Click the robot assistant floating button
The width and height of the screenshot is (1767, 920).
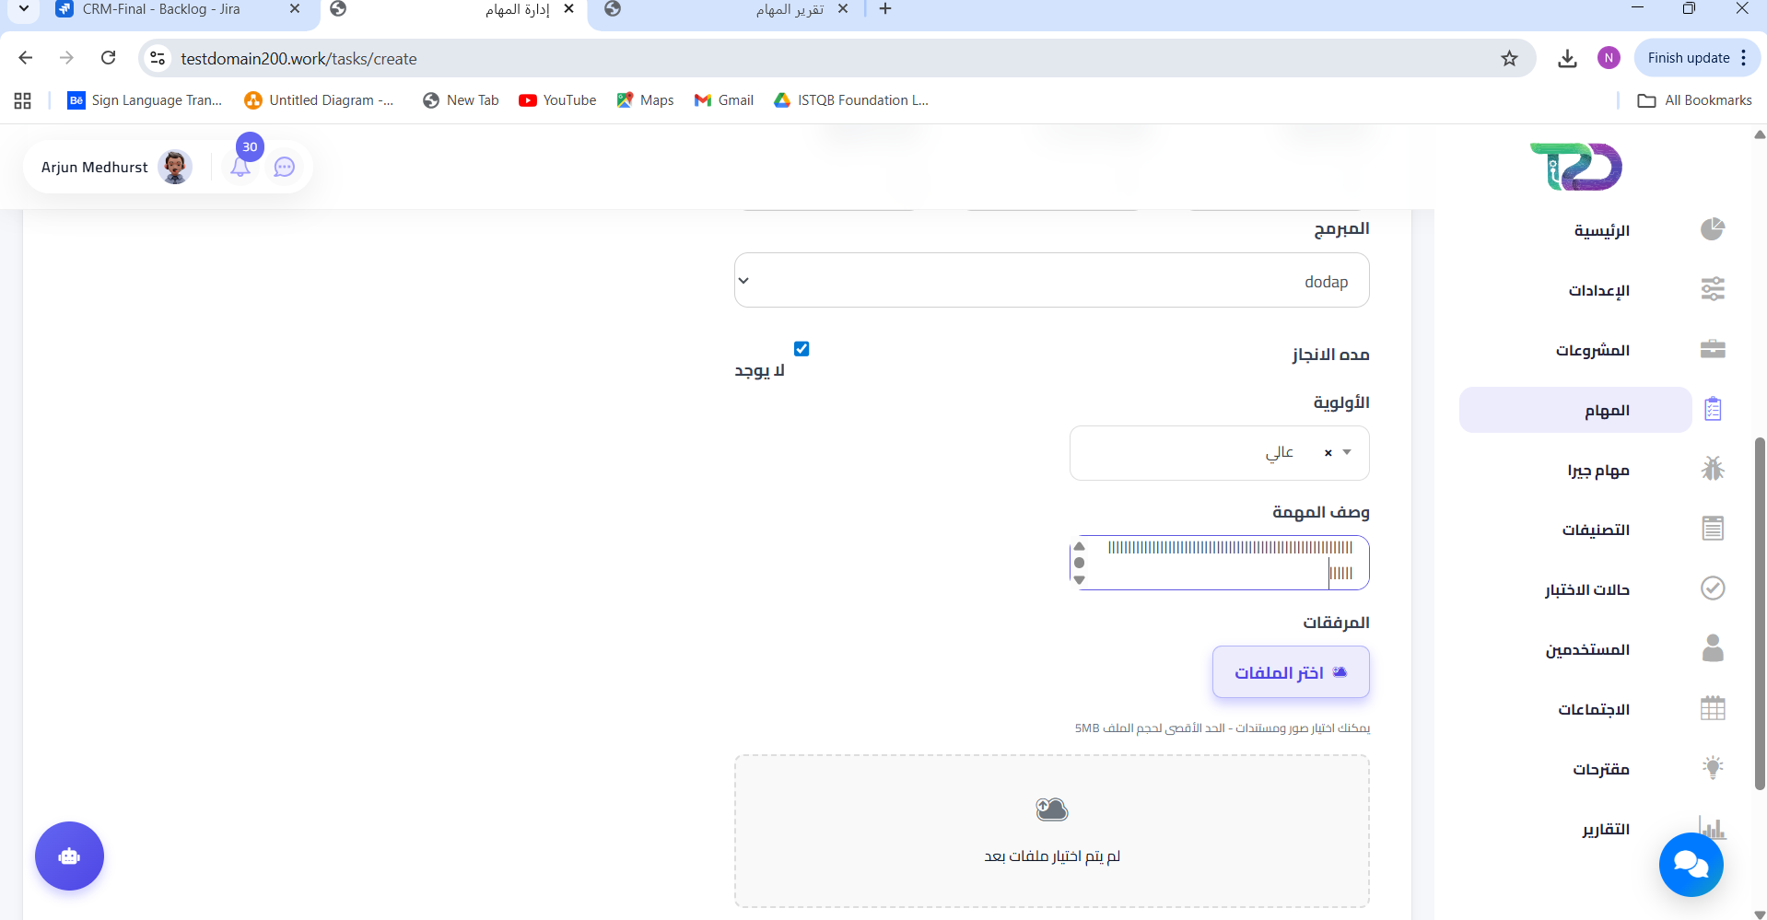(x=69, y=856)
